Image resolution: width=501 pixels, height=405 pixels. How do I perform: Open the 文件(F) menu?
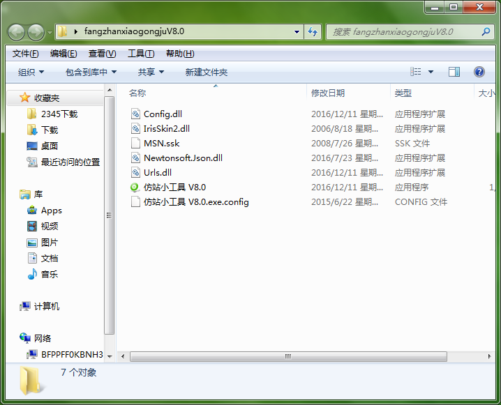point(26,54)
